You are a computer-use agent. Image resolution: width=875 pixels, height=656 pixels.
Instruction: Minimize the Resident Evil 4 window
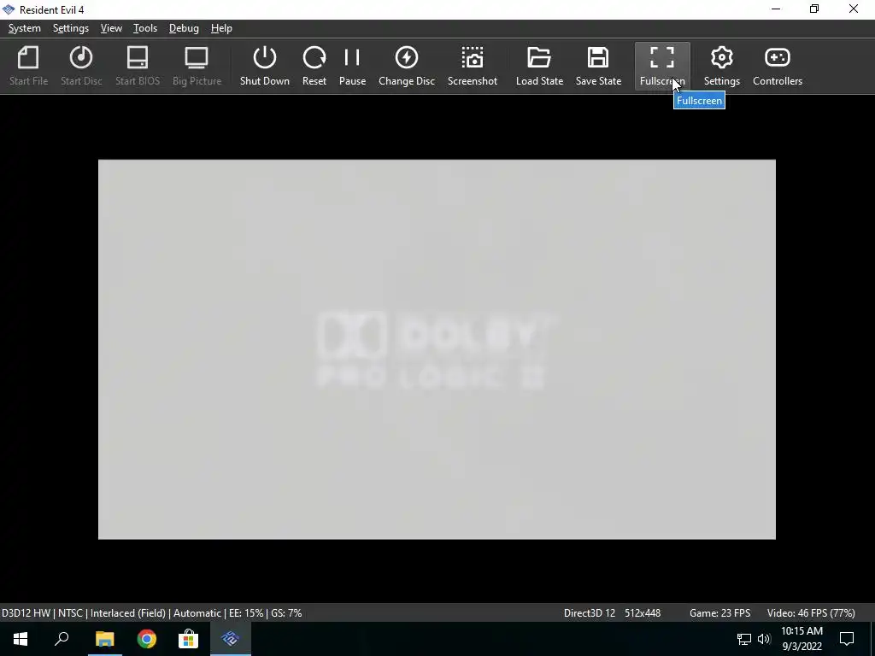tap(776, 9)
